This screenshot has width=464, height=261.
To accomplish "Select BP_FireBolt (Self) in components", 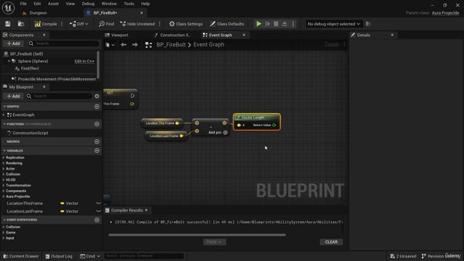I will tap(27, 54).
